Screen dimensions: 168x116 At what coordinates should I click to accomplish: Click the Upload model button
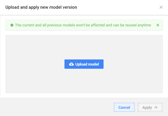pyautogui.click(x=84, y=64)
